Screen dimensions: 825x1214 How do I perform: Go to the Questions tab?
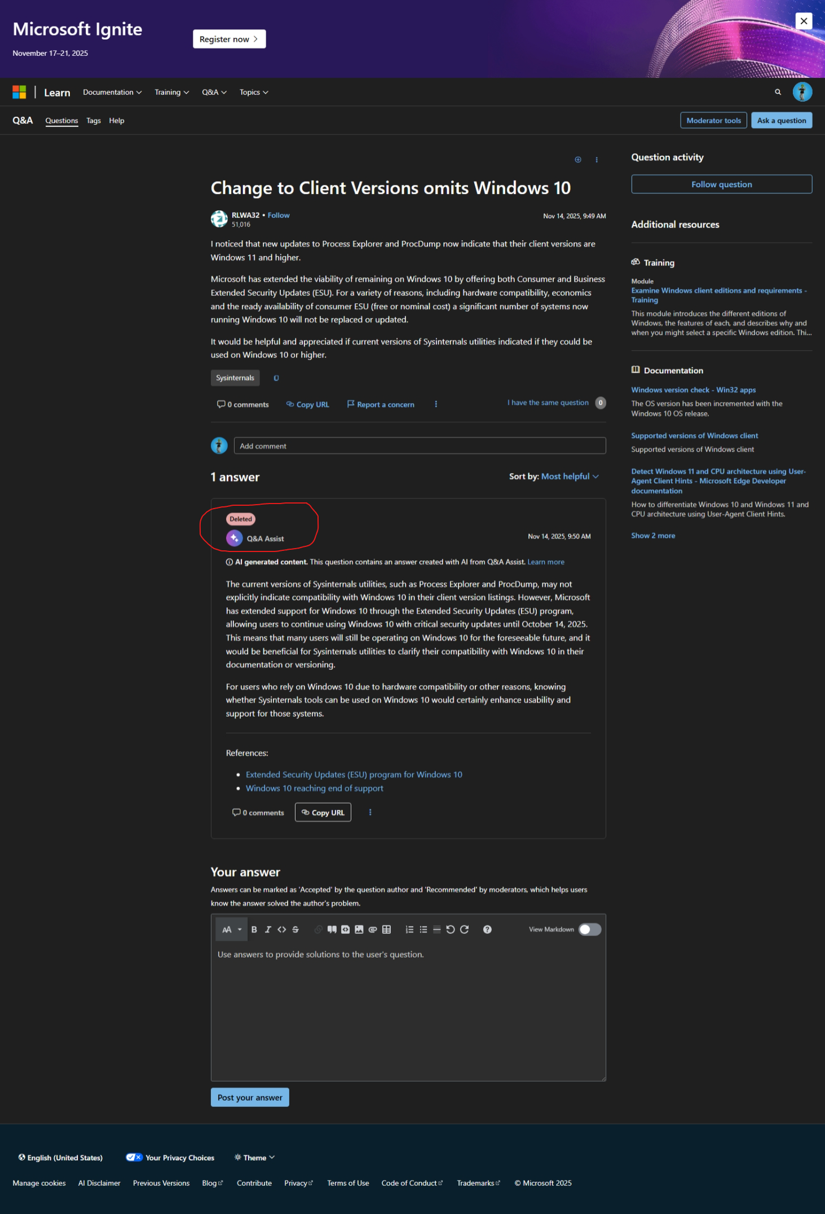pyautogui.click(x=61, y=121)
